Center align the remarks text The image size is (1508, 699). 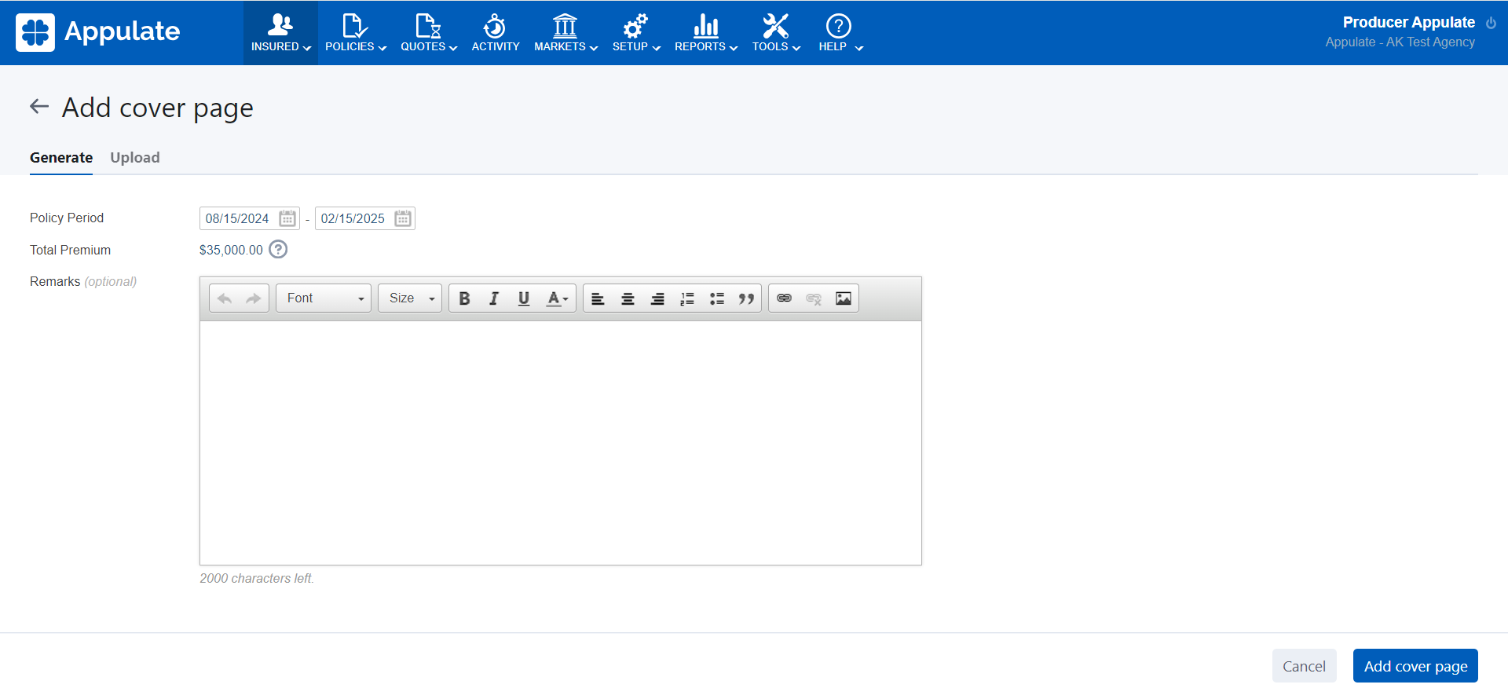(628, 298)
